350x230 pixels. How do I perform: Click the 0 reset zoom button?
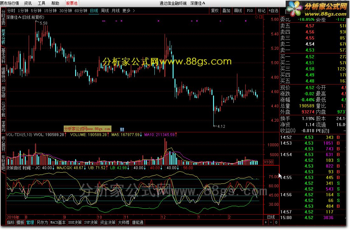pos(276,222)
